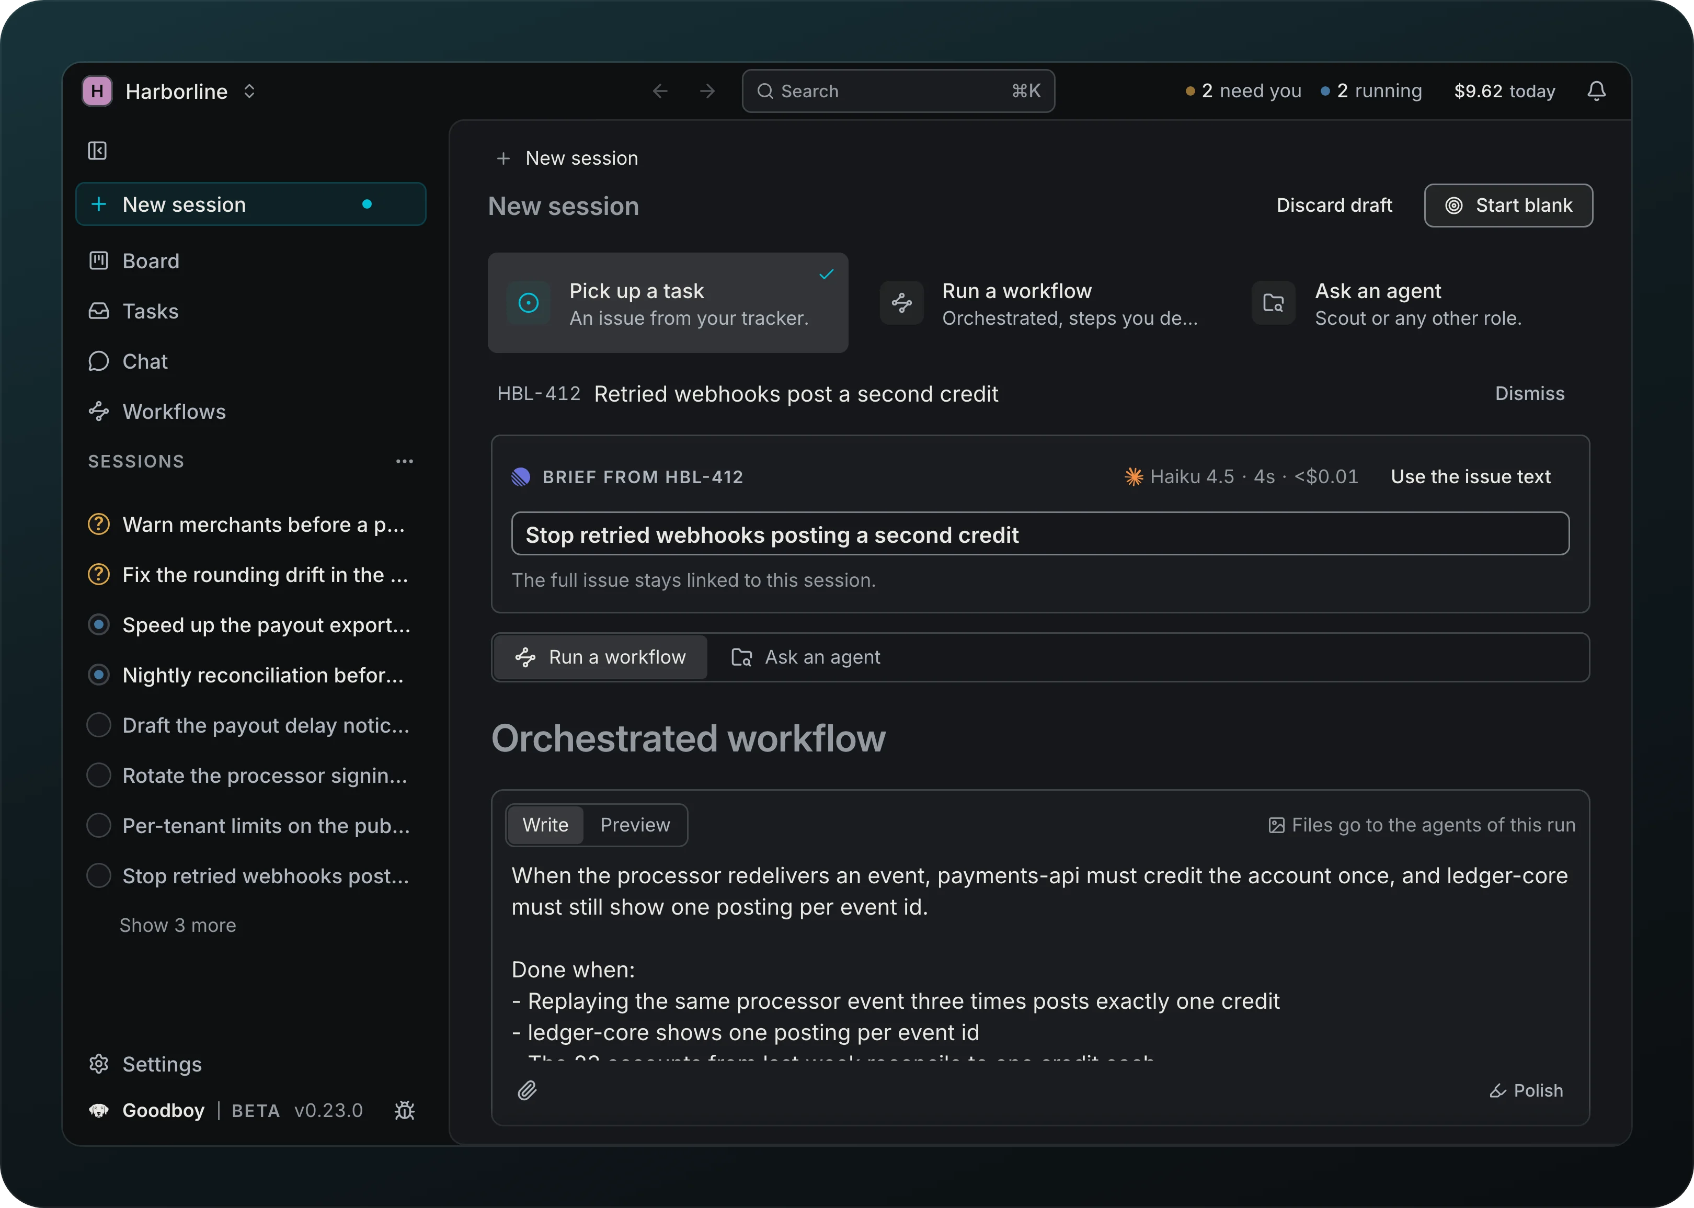The height and width of the screenshot is (1208, 1694).
Task: Click the brief avatar icon by 'BRIEF FROM HBL-412'
Action: coord(521,477)
